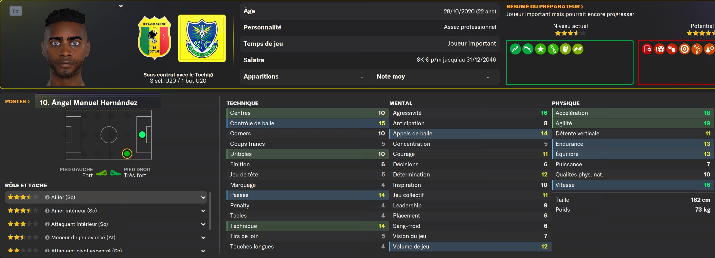Select the Meneur de jeu avancé (At) role
This screenshot has height=258, width=715.
pos(83,237)
